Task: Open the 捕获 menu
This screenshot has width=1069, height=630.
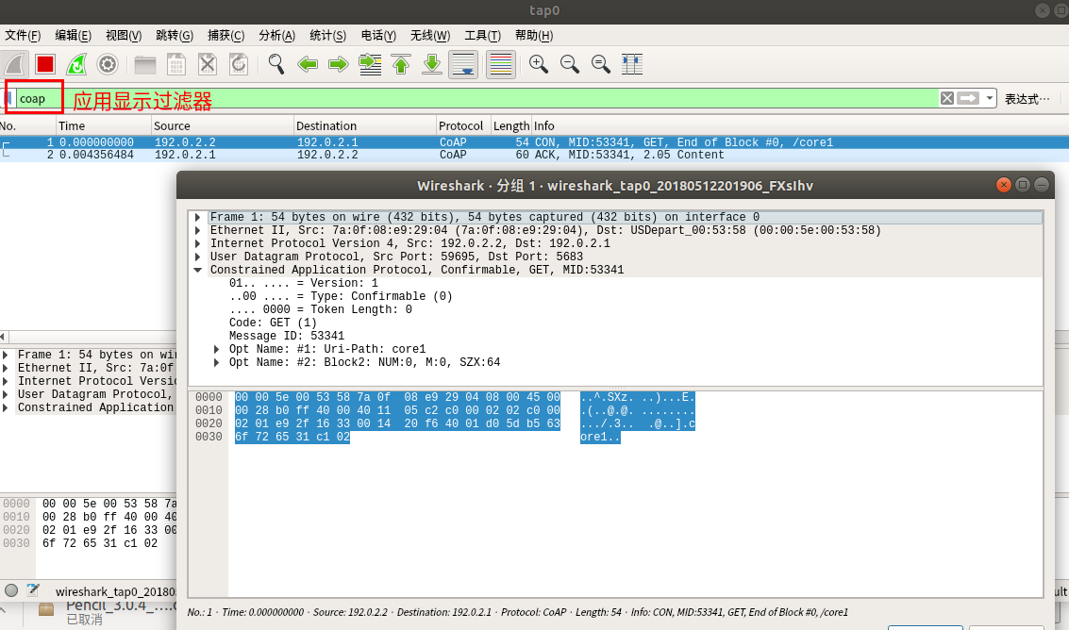Action: [225, 36]
